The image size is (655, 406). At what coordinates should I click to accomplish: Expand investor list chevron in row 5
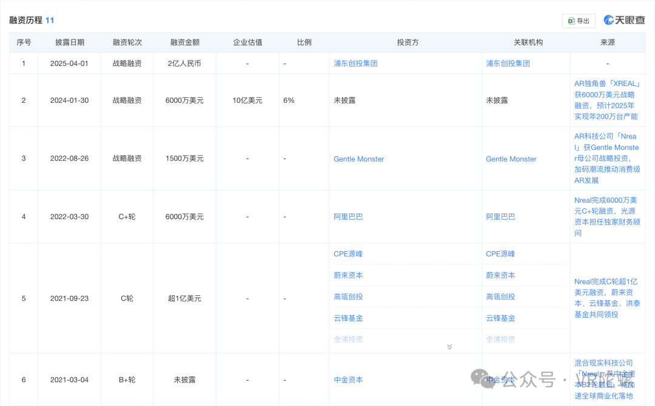click(449, 347)
